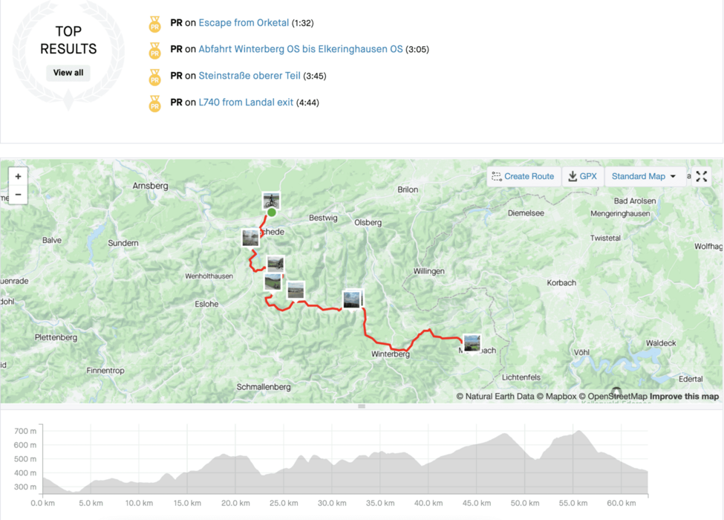The width and height of the screenshot is (724, 520).
Task: Open Abfahrt Winterberg OS bis Elkeringhausen OS segment
Action: [x=300, y=49]
